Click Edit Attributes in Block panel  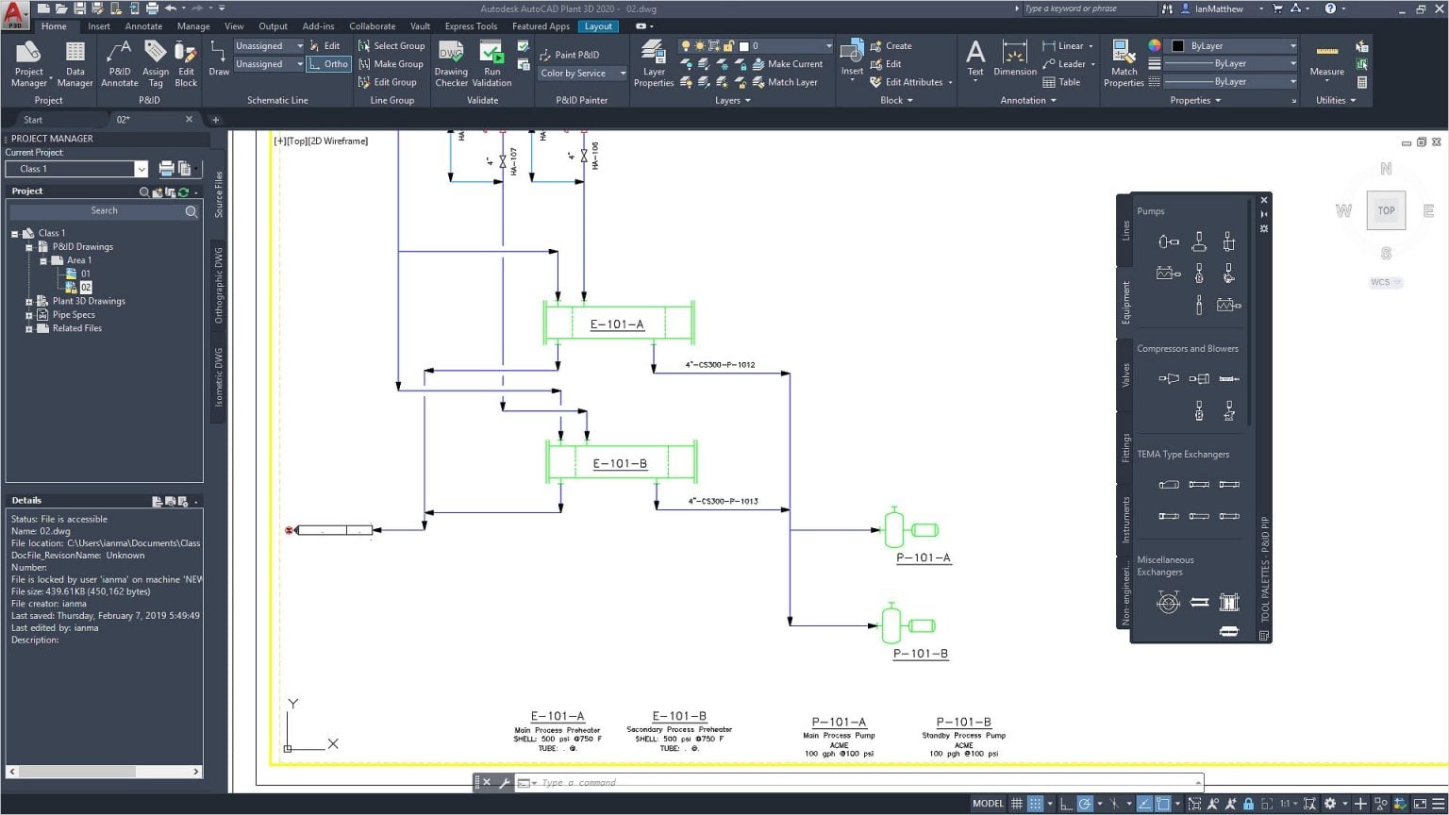(909, 81)
